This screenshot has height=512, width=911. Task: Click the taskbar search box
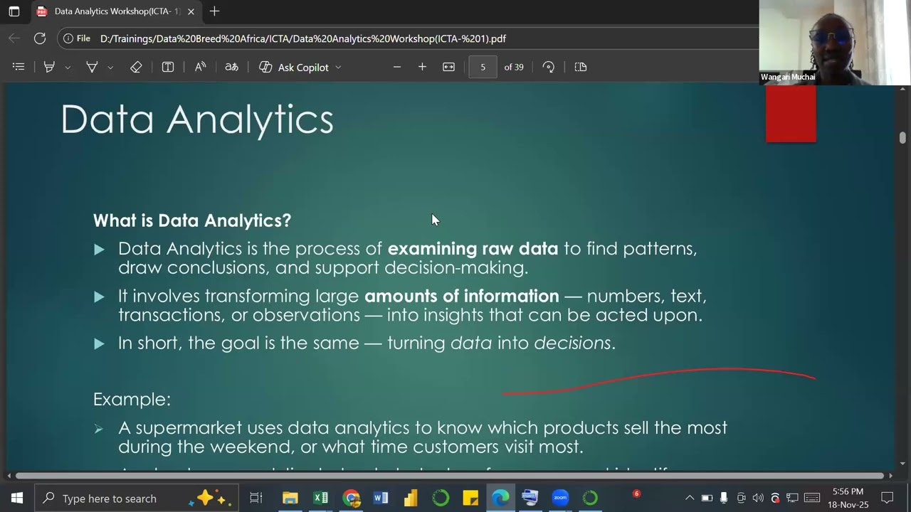click(x=136, y=498)
